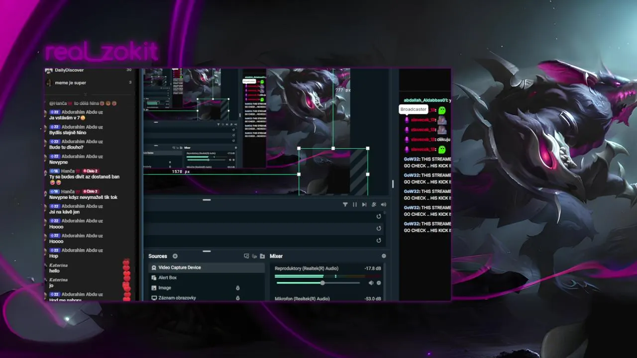Click the Reproduktory (Realtek(R) Audio) label
Viewport: 637px width, 358px height.
[307, 268]
